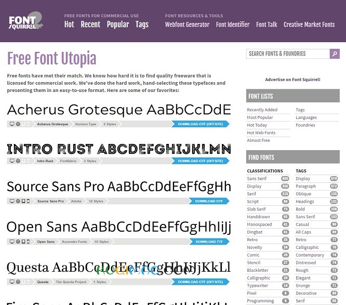Open the Most Popular font list
Screen dimensions: 346x305
(260, 117)
